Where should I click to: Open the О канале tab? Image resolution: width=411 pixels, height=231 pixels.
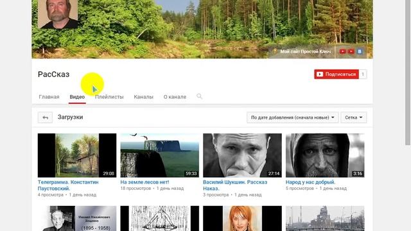tap(175, 97)
